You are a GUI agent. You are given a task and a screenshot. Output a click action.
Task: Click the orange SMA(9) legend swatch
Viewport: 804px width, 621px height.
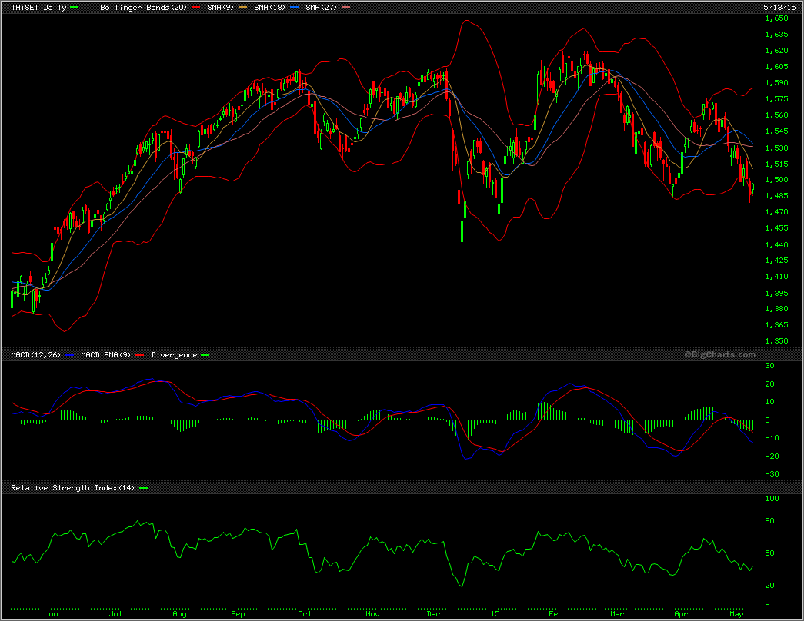(x=243, y=8)
